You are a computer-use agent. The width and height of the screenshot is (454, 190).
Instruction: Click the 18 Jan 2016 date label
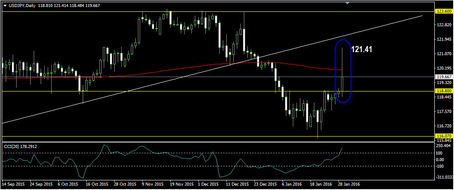pyautogui.click(x=321, y=184)
